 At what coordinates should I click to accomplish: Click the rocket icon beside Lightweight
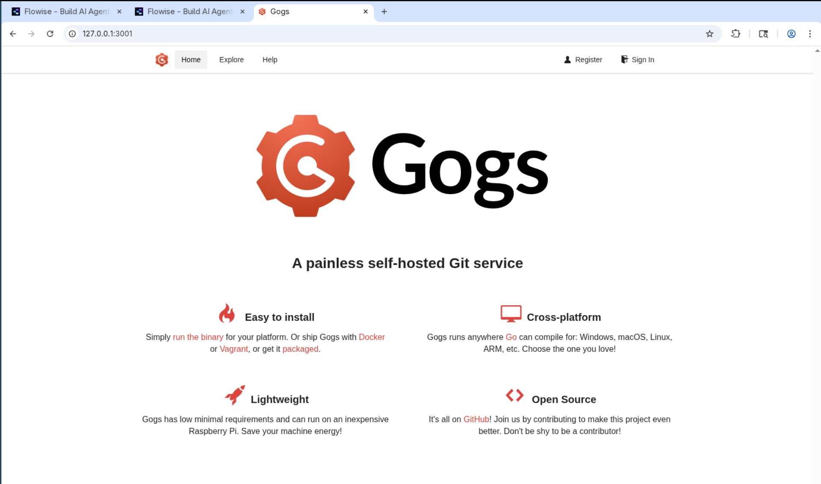[x=235, y=395]
